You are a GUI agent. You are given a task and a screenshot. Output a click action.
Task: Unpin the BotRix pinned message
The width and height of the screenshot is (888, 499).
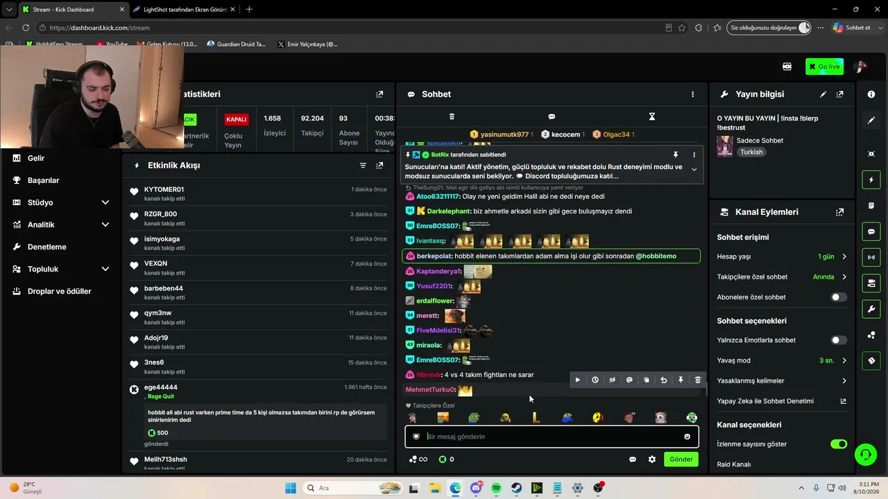(675, 155)
